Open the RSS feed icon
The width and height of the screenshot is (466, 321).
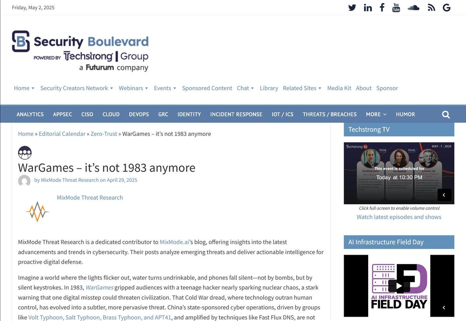(x=431, y=7)
